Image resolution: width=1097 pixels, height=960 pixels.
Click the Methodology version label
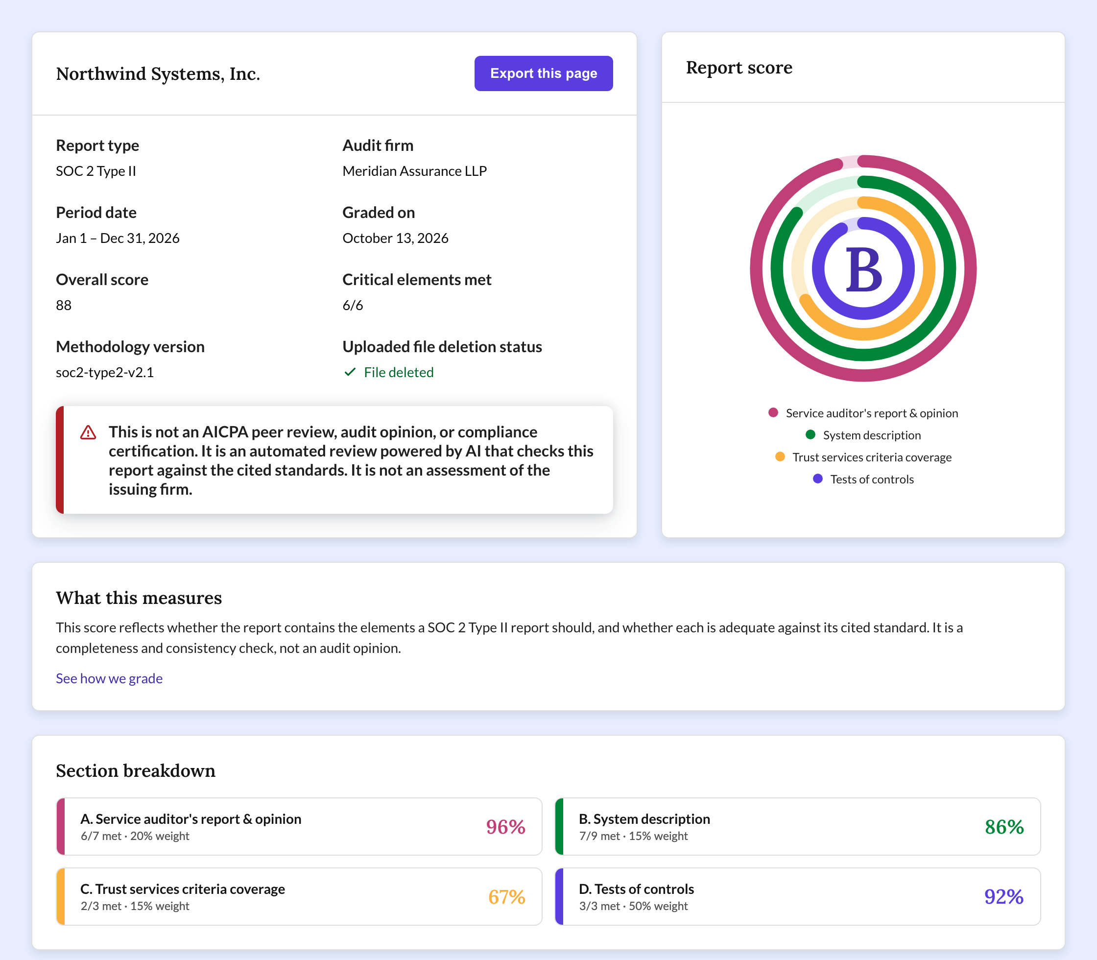tap(130, 347)
